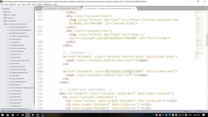208x117 pixels.
Task: Open 5_5_popovers.html file
Action: 15,100
